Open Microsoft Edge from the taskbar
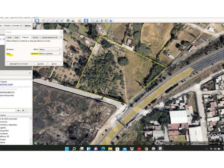The width and height of the screenshot is (224, 168). pos(103,149)
